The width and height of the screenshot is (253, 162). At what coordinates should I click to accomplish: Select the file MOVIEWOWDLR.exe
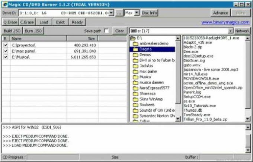point(201,79)
